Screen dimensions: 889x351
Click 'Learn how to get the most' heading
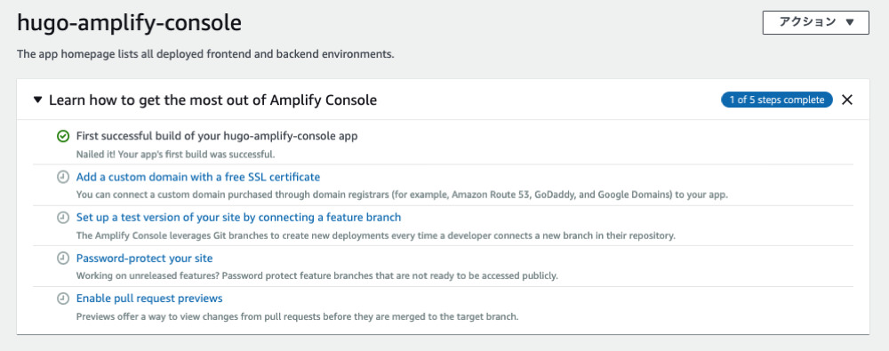(212, 100)
